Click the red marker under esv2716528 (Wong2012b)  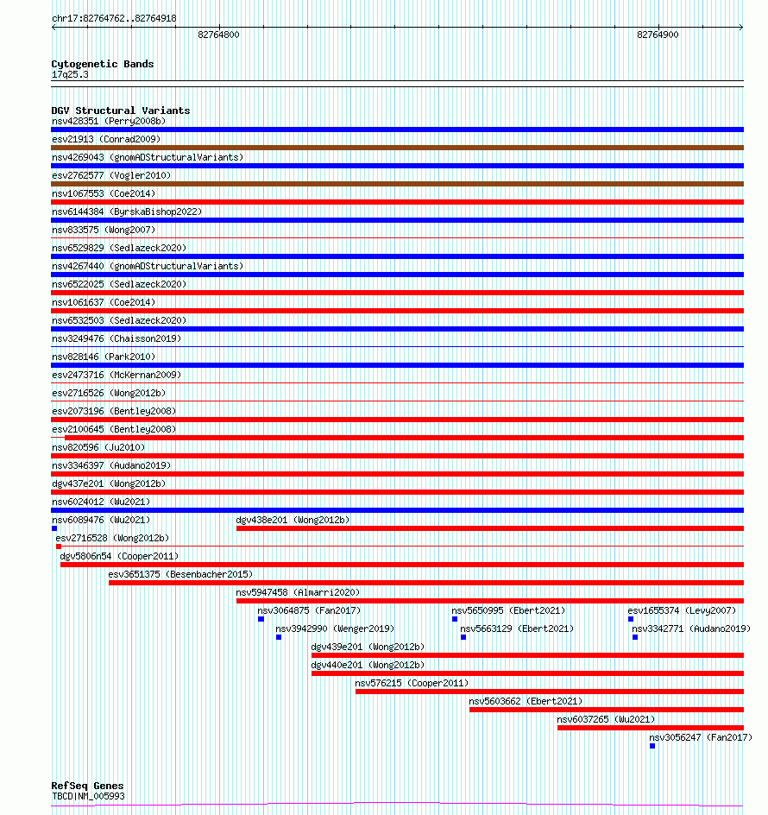coord(59,546)
